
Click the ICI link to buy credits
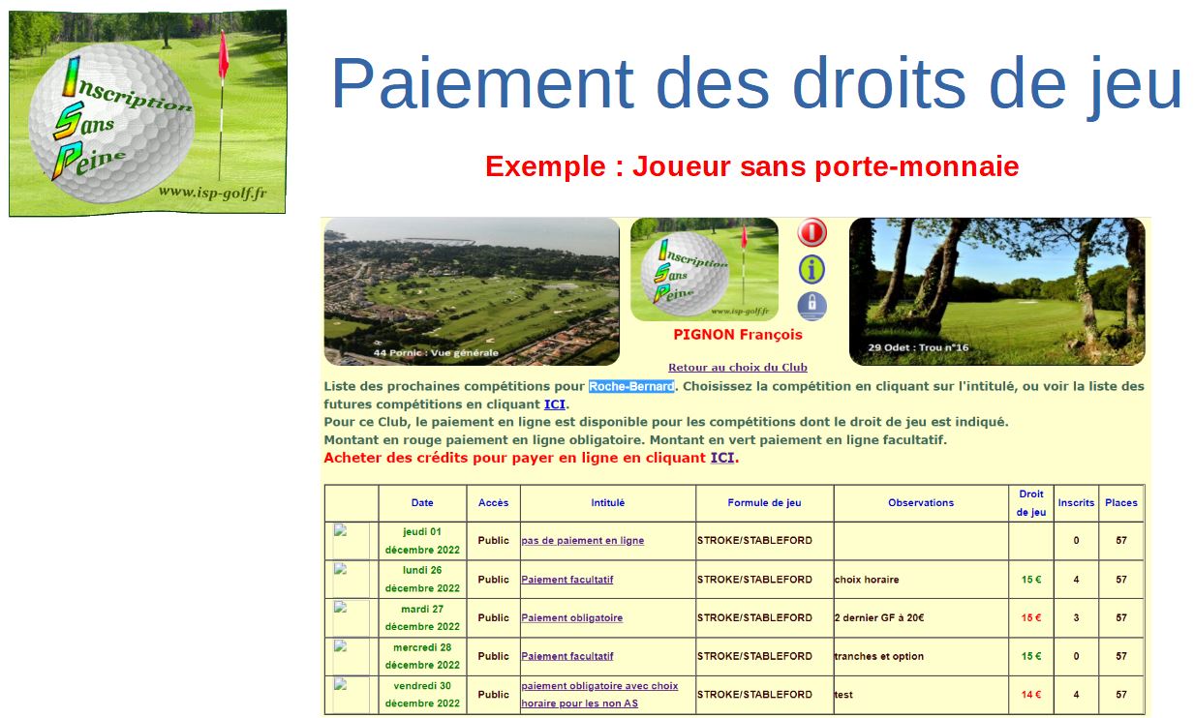click(x=722, y=458)
